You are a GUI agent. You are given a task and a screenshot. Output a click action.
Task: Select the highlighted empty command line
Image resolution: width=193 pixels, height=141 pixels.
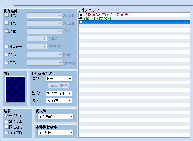134,22
